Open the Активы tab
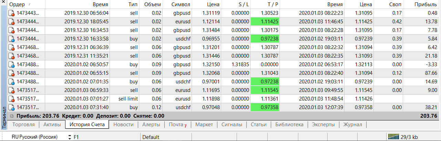This screenshot has height=141, width=441. coord(52,125)
